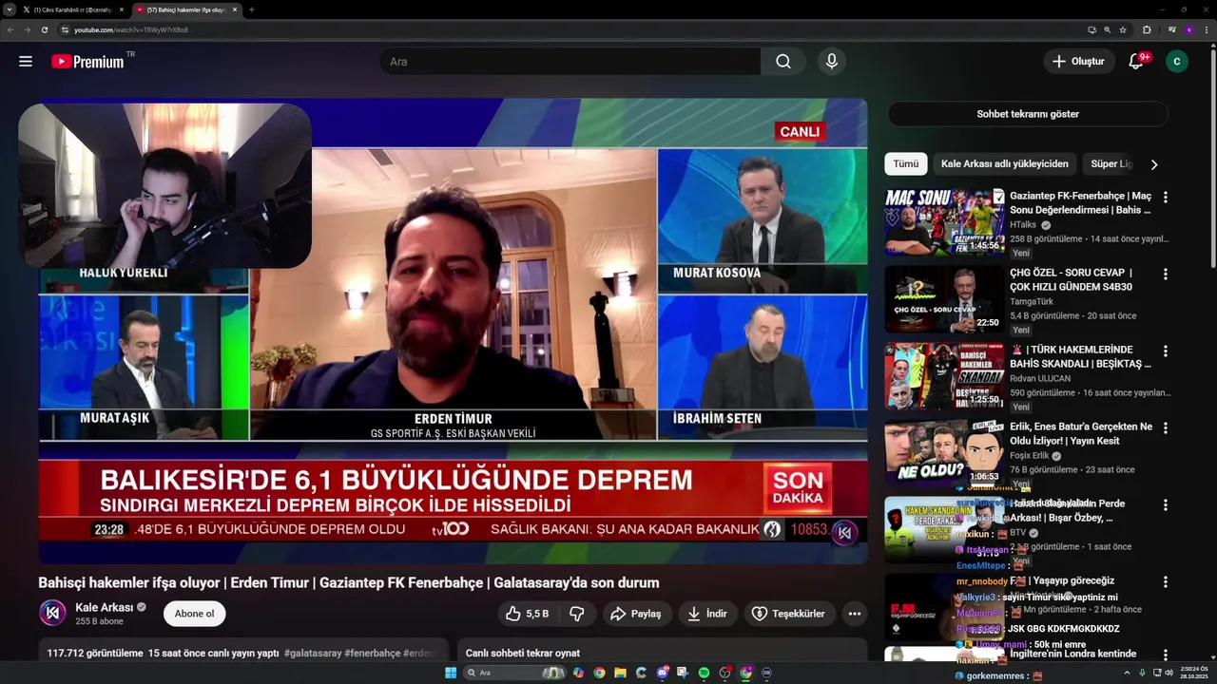Open the tab search dropdown arrow
This screenshot has height=684, width=1217.
(x=10, y=9)
